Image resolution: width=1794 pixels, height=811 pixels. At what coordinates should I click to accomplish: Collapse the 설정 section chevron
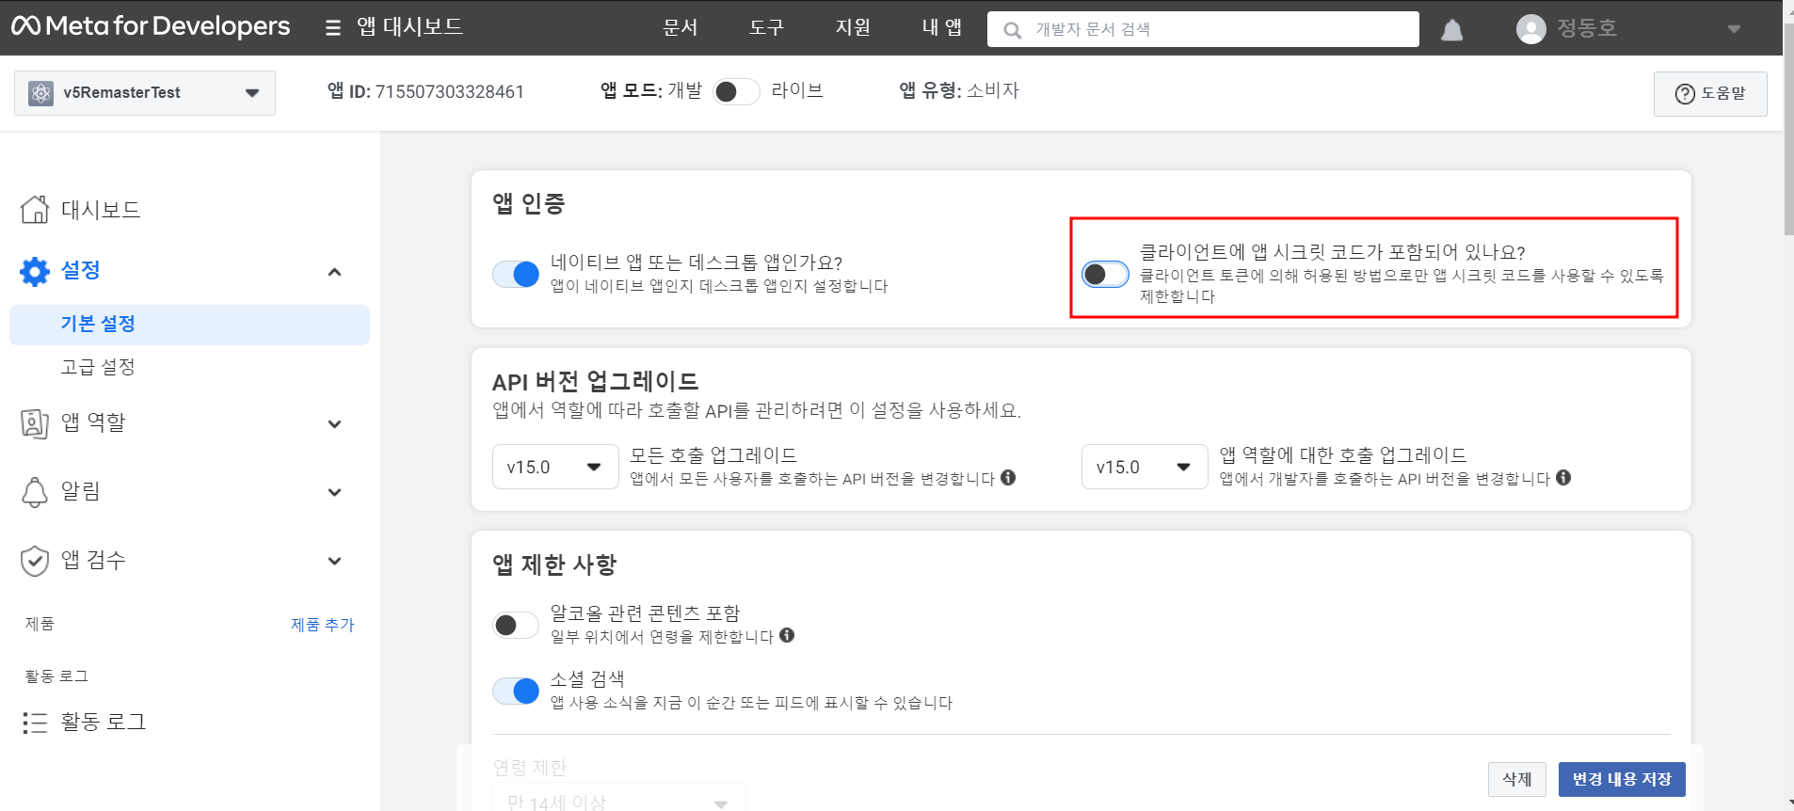coord(334,273)
